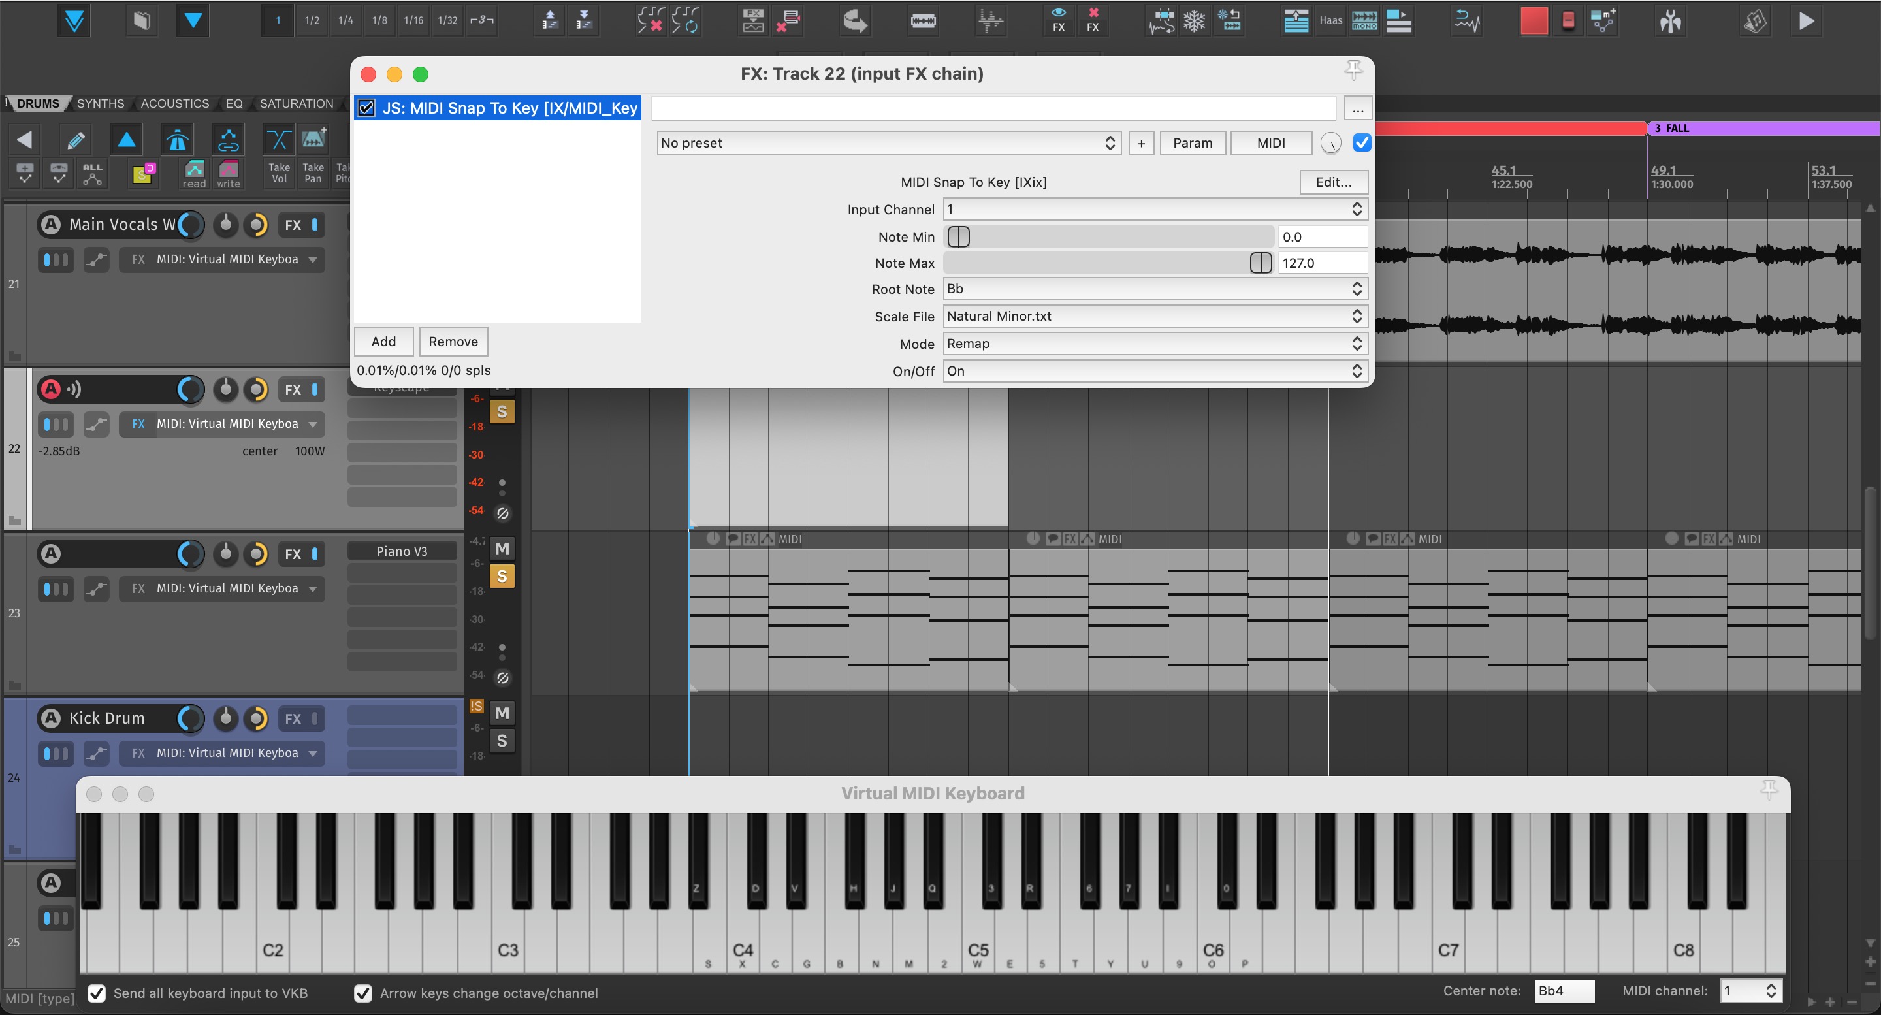Click the large red square toolbar icon

pos(1534,20)
